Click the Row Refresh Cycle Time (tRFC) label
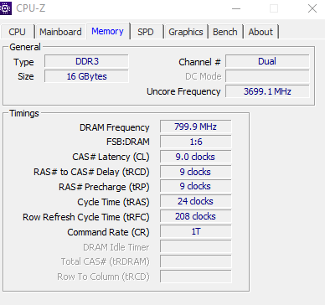The height and width of the screenshot is (305, 325). point(86,217)
